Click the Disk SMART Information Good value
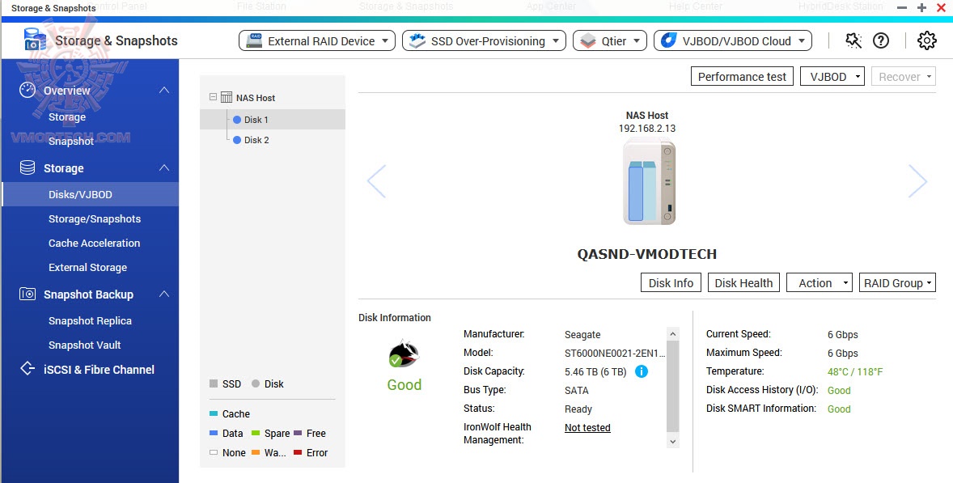 tap(839, 409)
